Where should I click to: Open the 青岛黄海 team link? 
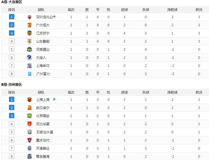pos(43,157)
